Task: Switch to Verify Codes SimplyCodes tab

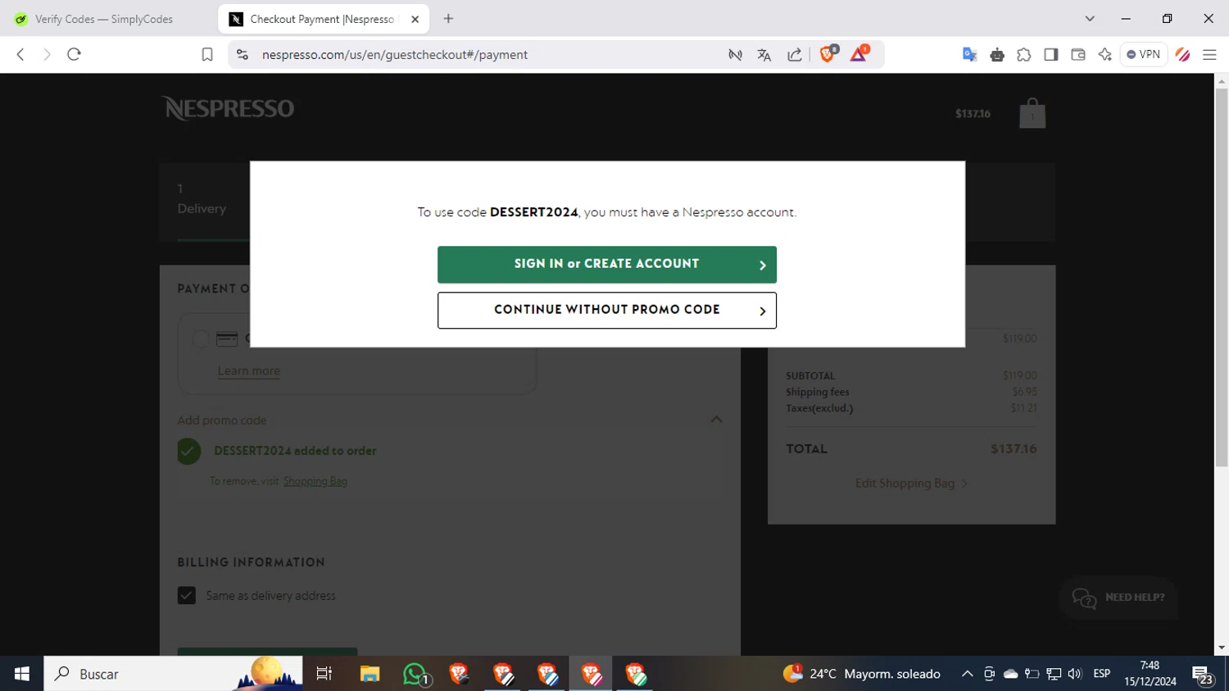Action: [x=104, y=19]
